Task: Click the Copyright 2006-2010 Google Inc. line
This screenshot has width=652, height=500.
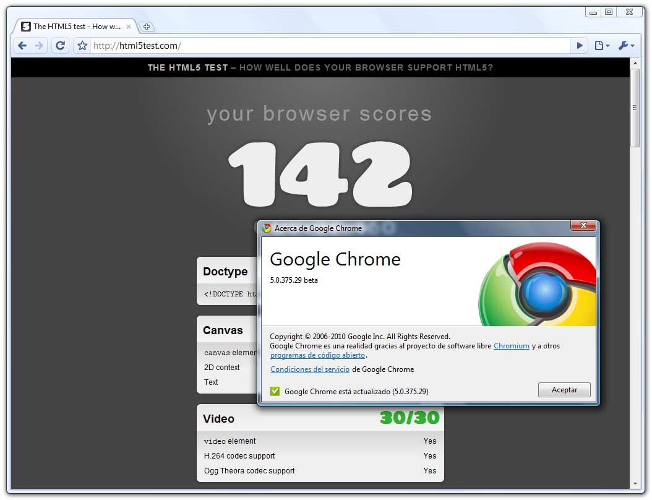Action: pos(360,337)
